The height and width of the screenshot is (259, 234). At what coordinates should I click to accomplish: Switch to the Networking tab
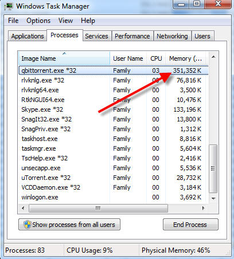(x=172, y=36)
